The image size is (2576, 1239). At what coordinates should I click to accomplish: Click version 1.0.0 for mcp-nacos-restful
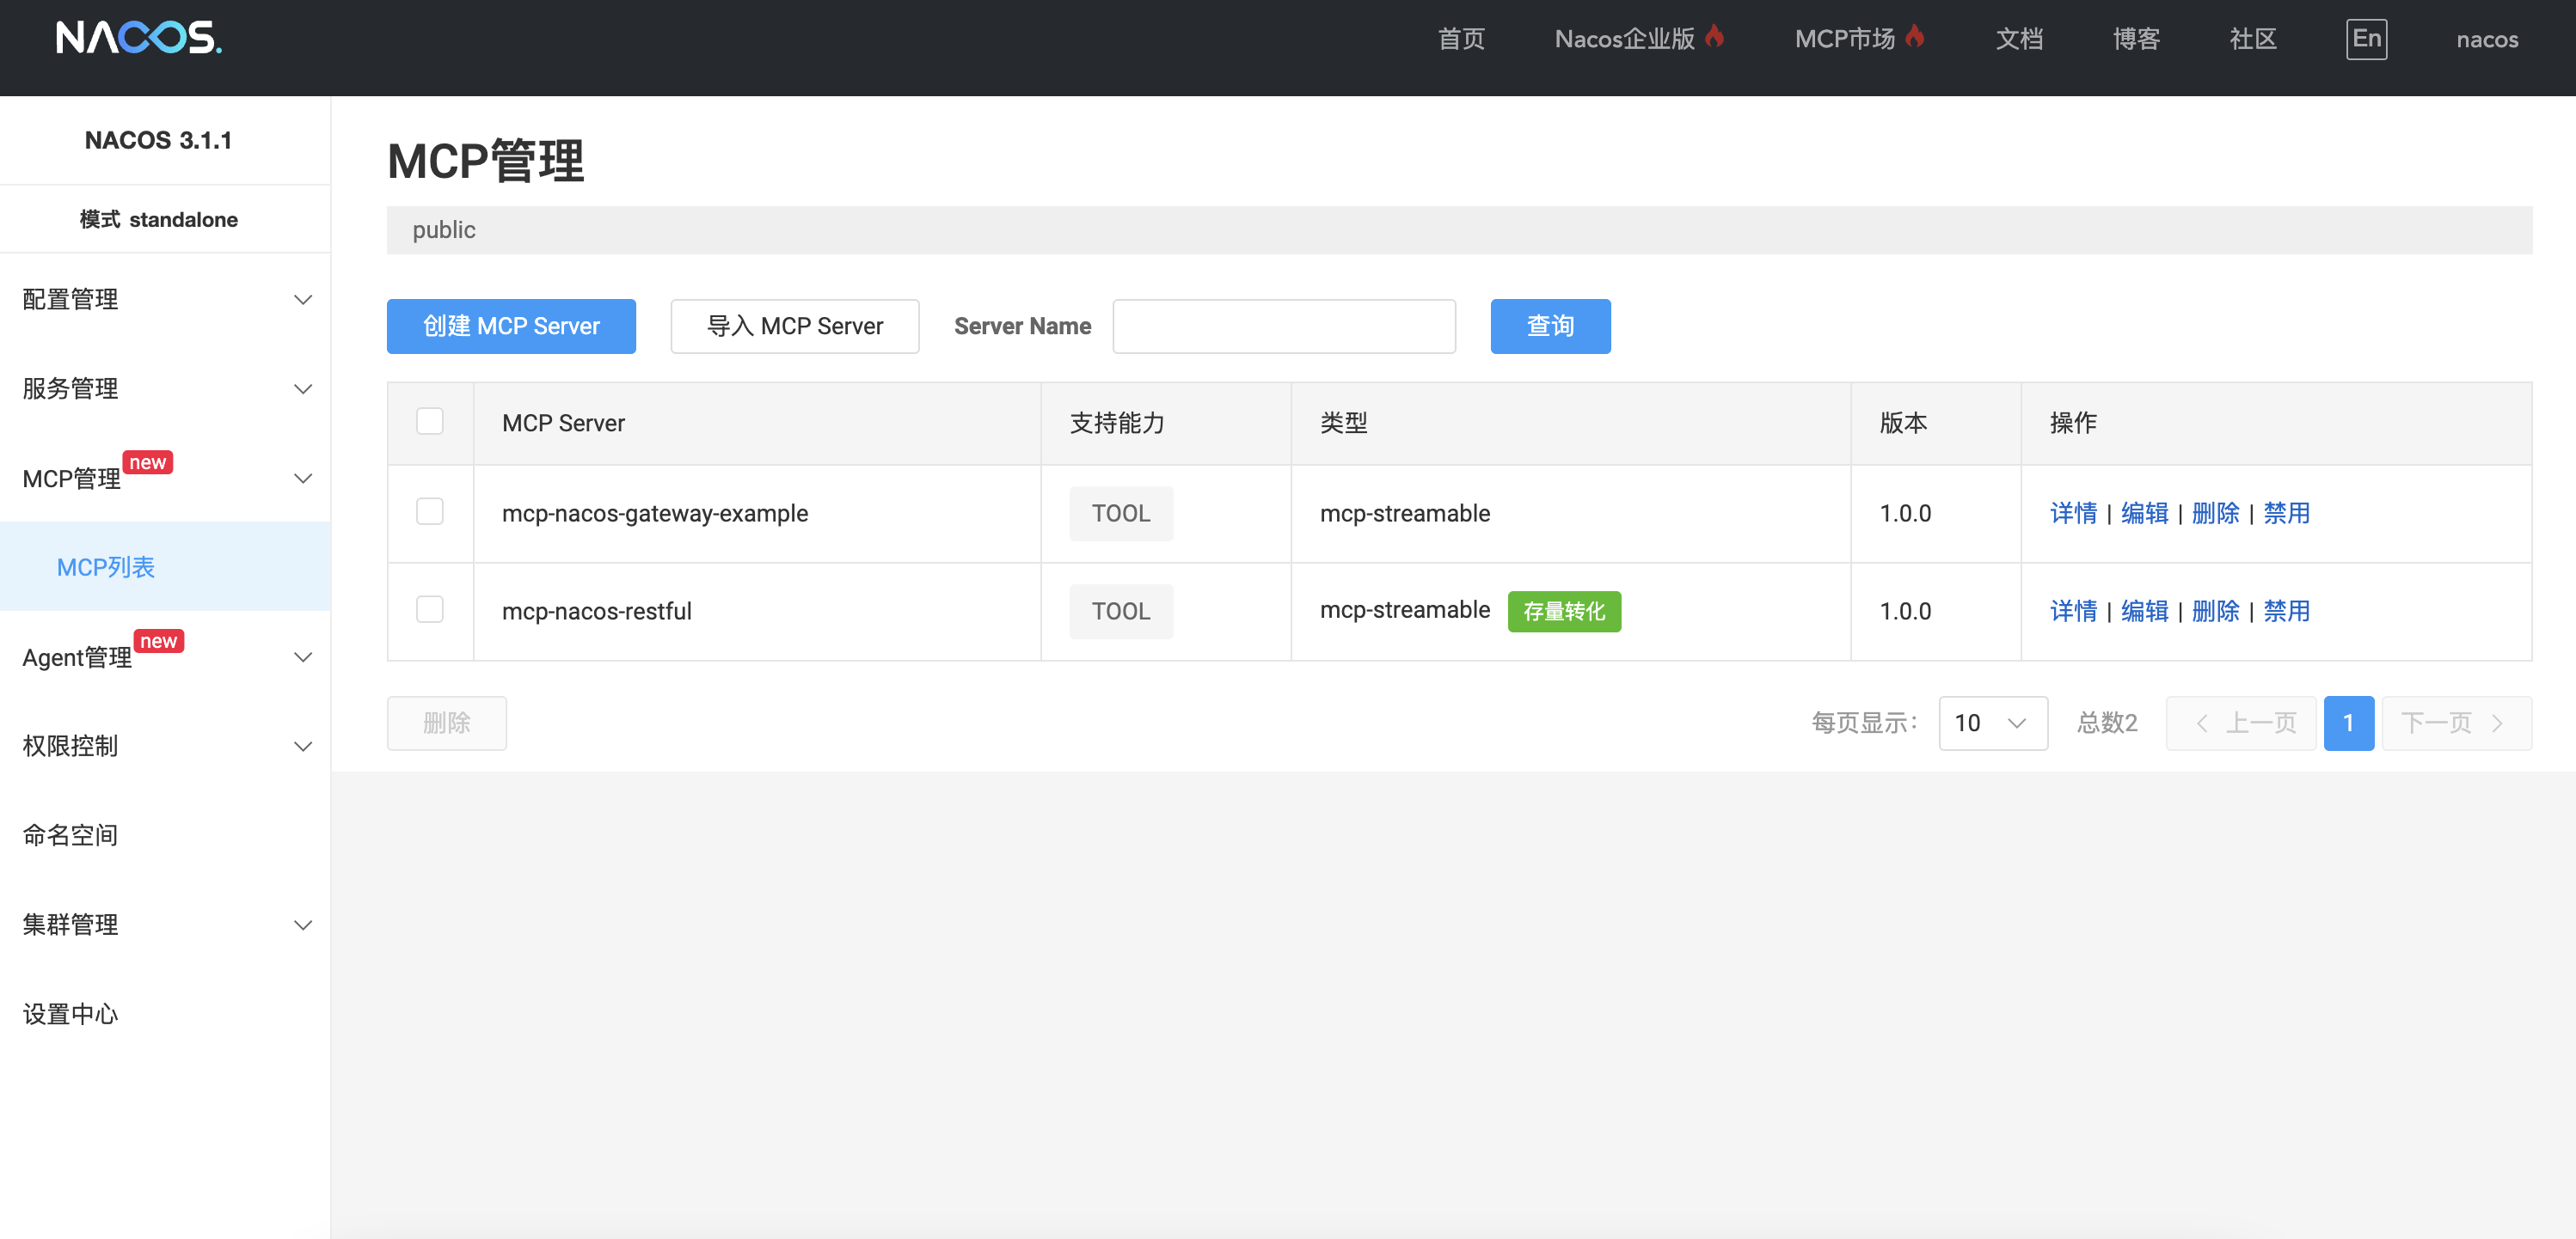1905,611
